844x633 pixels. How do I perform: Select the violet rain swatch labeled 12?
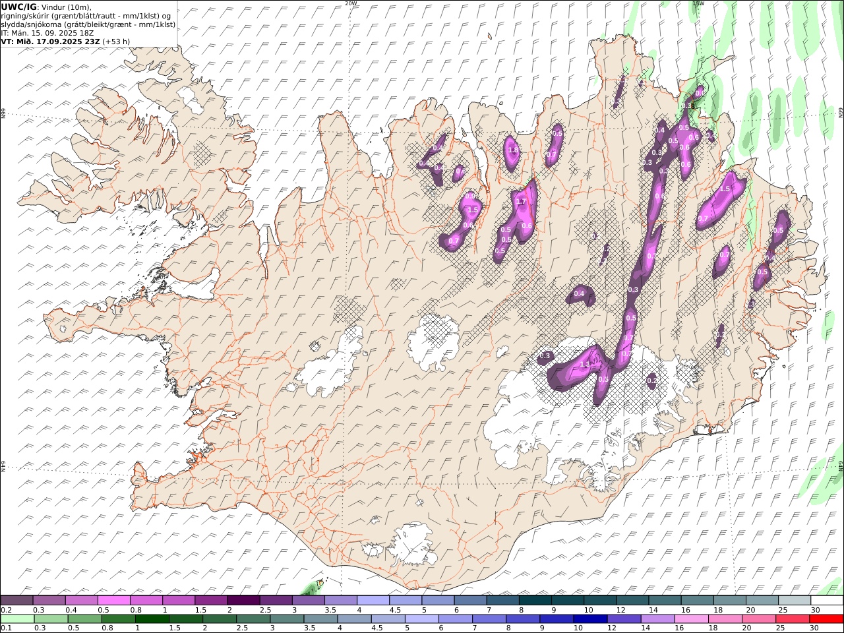pyautogui.click(x=624, y=619)
